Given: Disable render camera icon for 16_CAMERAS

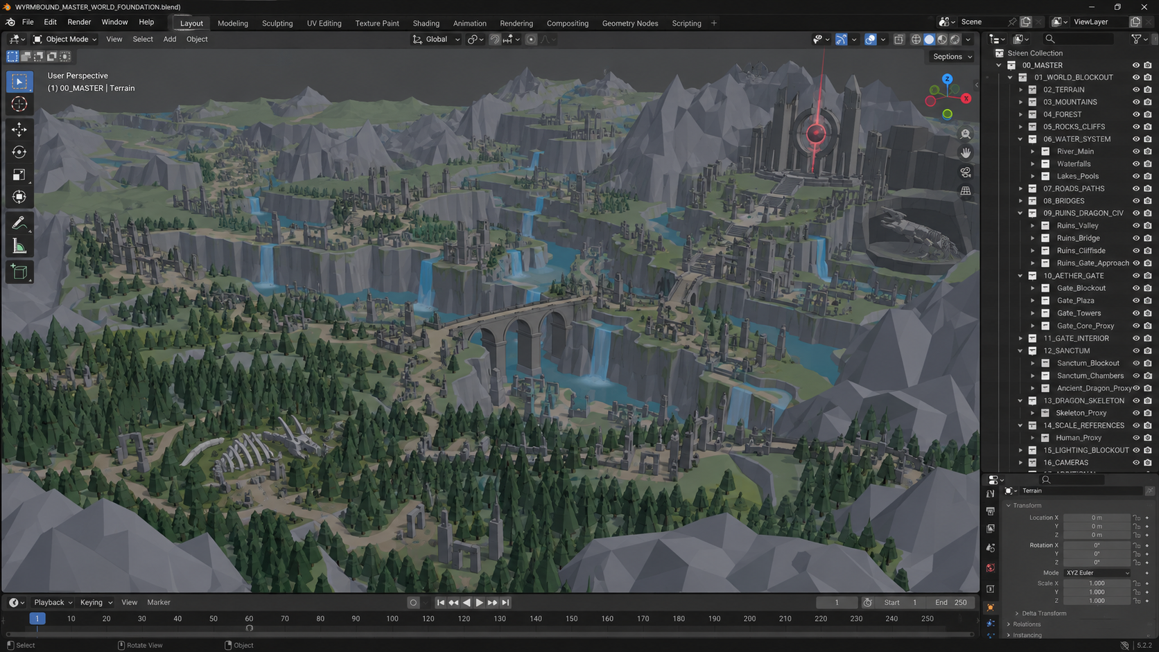Looking at the screenshot, I should (x=1148, y=463).
